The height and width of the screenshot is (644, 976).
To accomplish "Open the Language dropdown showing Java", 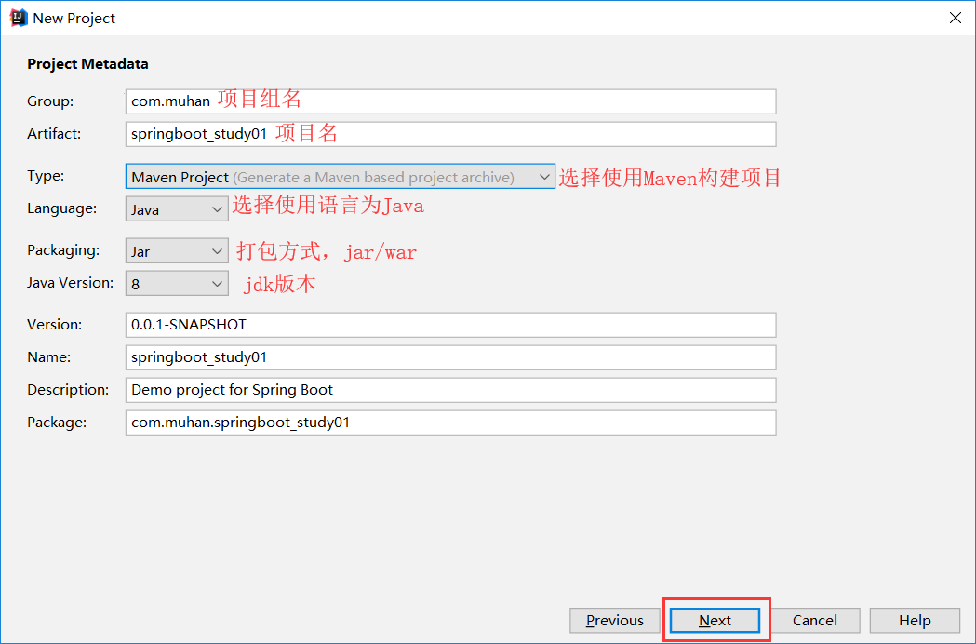I will [177, 209].
